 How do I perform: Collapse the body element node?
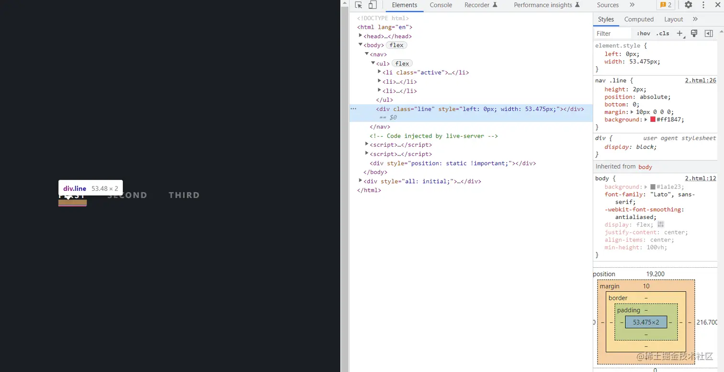(x=361, y=45)
